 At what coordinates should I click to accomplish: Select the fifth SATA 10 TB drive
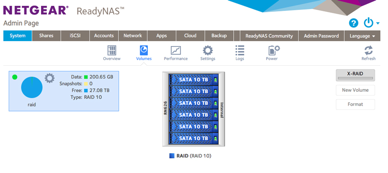(194, 126)
